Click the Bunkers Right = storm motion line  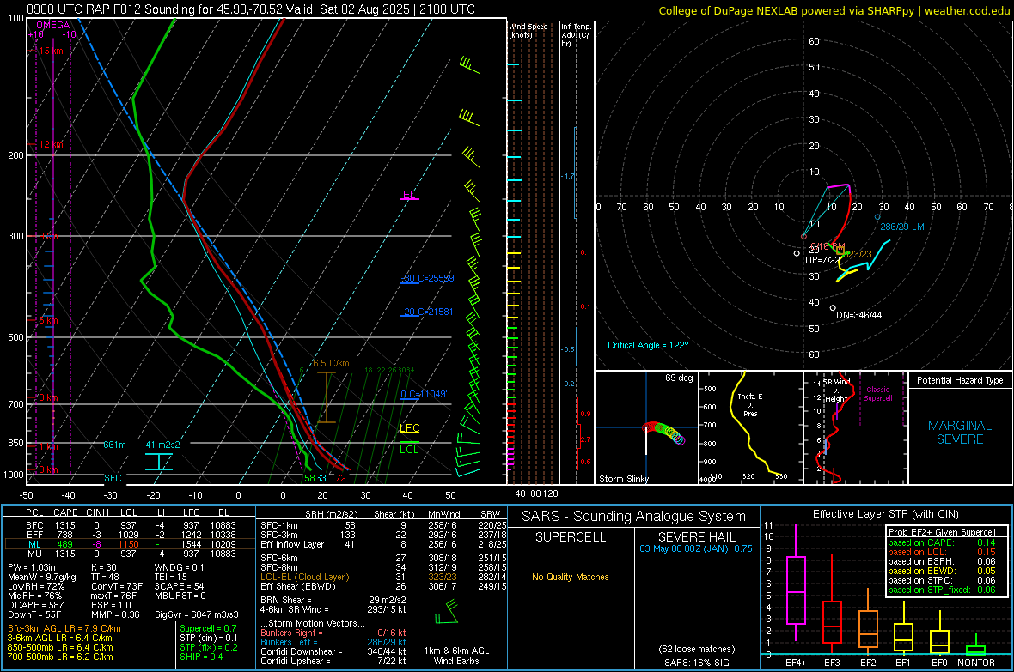(x=333, y=633)
